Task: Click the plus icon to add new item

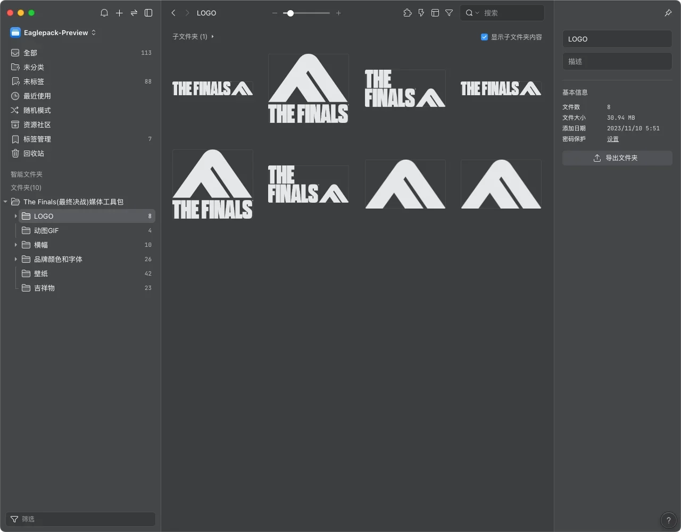Action: (119, 13)
